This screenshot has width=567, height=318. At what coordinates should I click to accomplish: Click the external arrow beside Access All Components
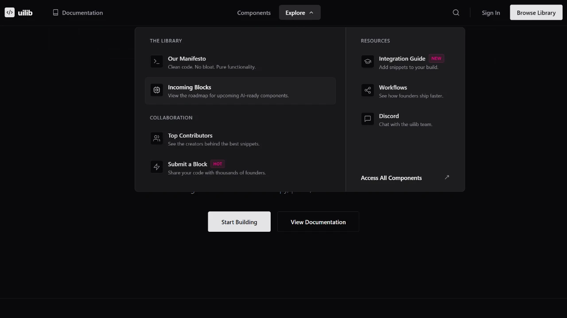point(447,177)
